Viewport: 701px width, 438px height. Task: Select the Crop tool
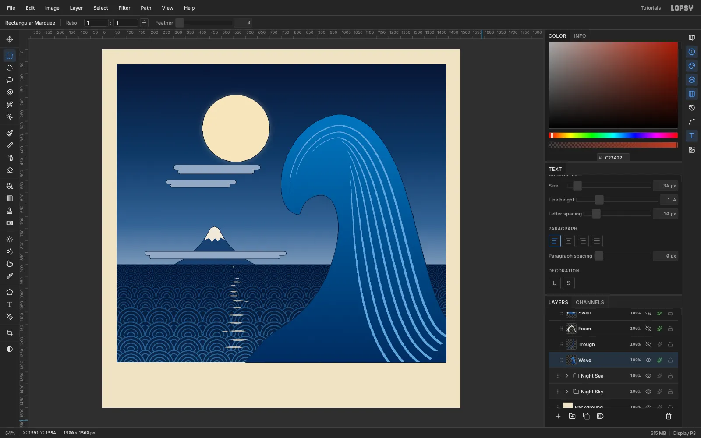(x=10, y=333)
